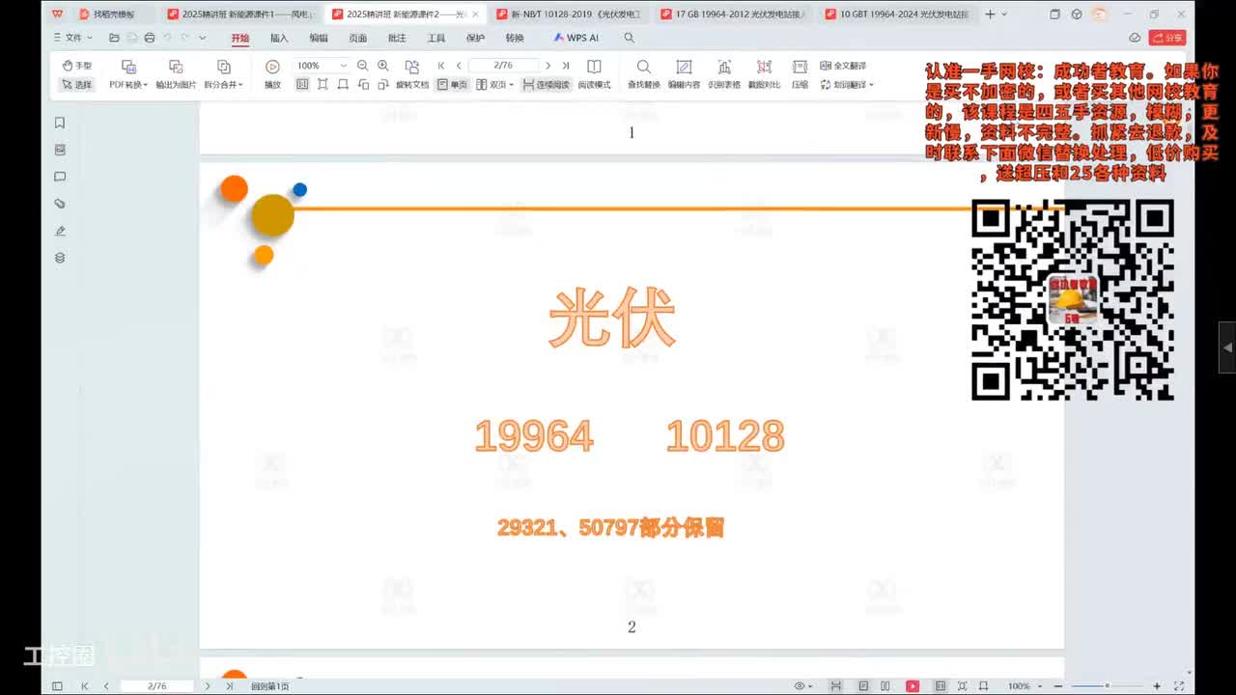
Task: Click the 分享 share button
Action: [x=1167, y=38]
